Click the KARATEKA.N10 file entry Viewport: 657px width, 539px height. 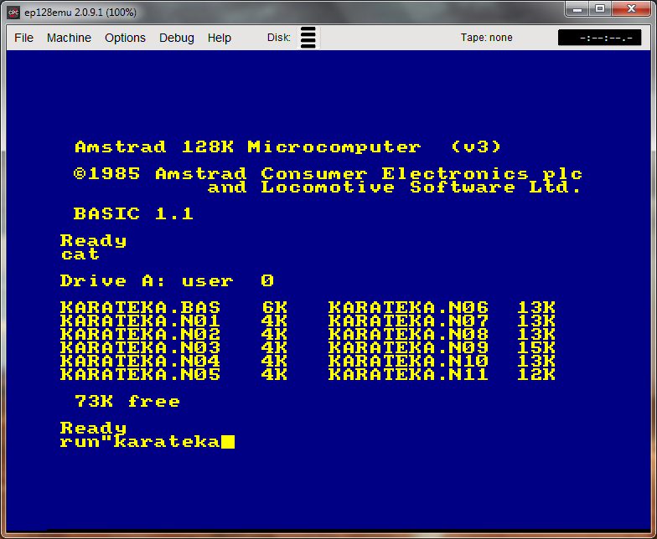pyautogui.click(x=409, y=362)
